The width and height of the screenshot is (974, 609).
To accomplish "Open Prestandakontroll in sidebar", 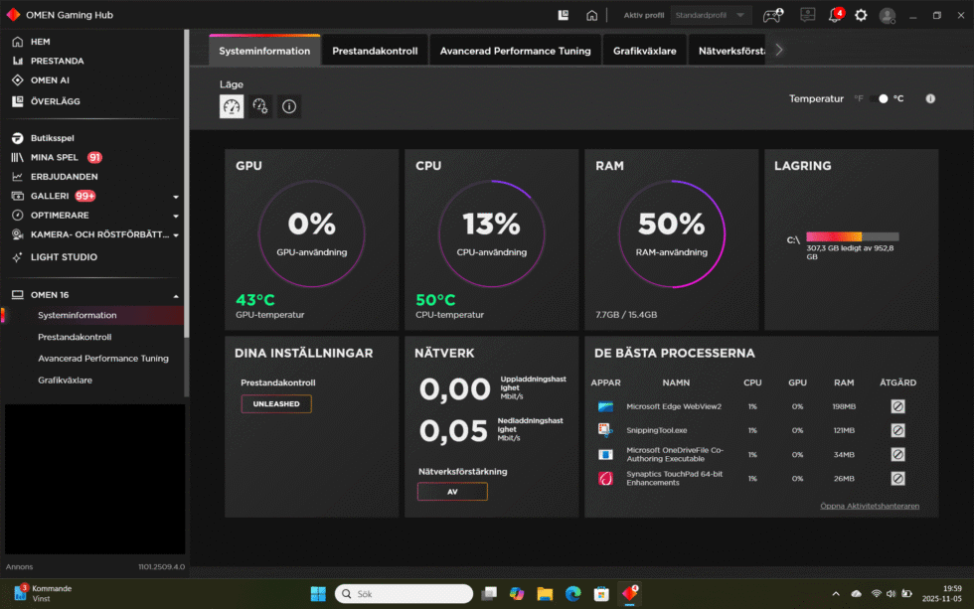I will tap(75, 337).
